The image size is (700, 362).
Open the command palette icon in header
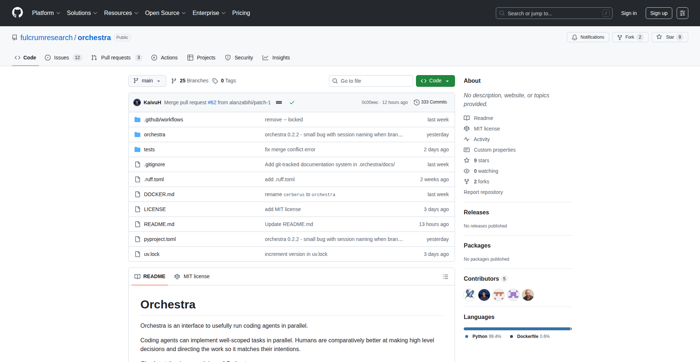point(682,13)
